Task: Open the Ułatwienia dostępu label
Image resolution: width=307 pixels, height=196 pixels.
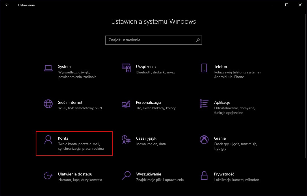Action: [x=75, y=174]
